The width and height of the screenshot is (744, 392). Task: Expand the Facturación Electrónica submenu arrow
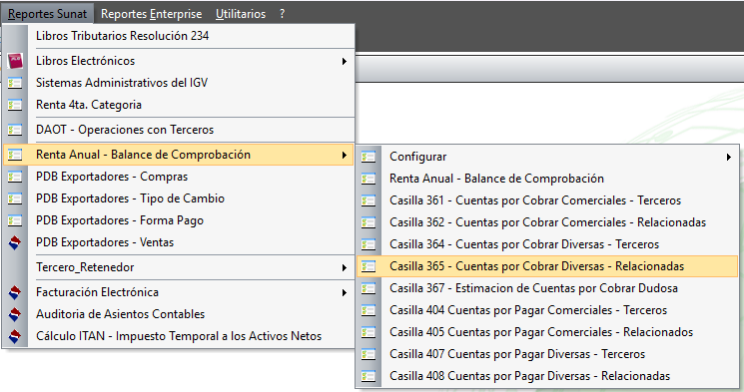(x=345, y=293)
